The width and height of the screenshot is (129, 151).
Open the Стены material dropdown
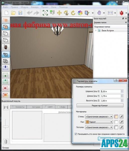(99, 117)
